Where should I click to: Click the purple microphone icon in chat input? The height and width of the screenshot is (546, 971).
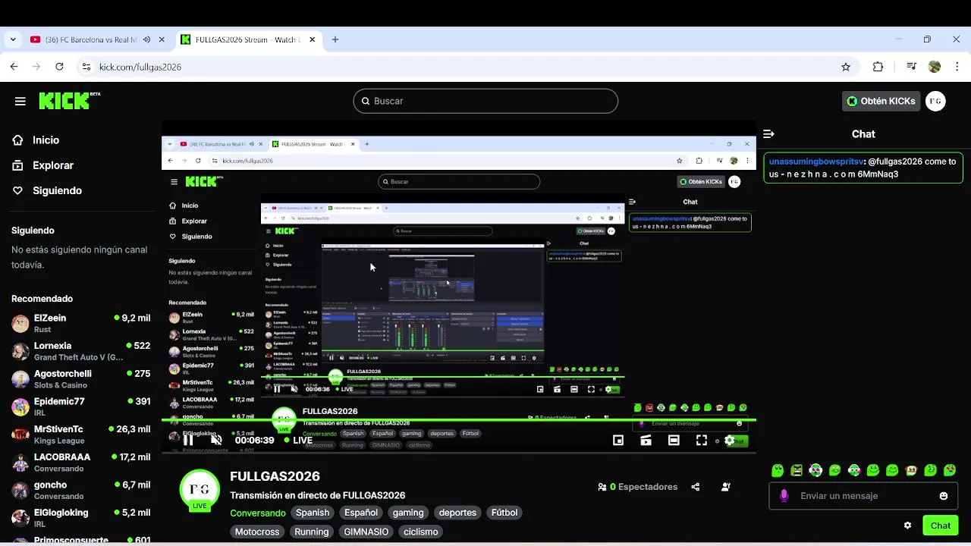pyautogui.click(x=784, y=496)
